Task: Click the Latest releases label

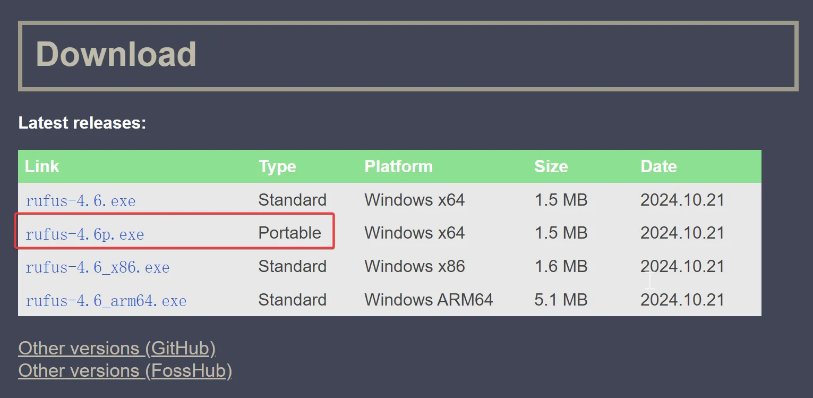Action: (x=82, y=123)
